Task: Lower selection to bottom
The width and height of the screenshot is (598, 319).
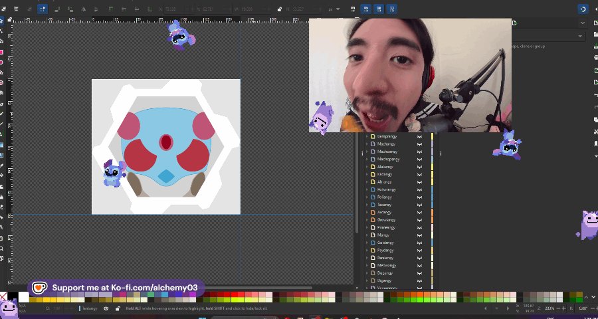Action: 150,9
